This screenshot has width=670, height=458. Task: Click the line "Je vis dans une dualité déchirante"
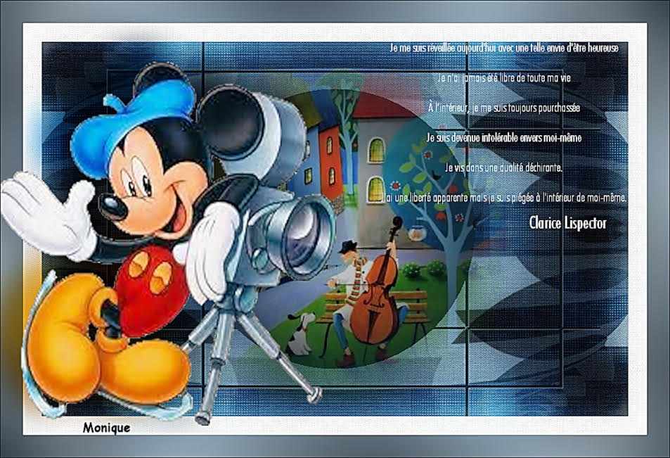503,167
